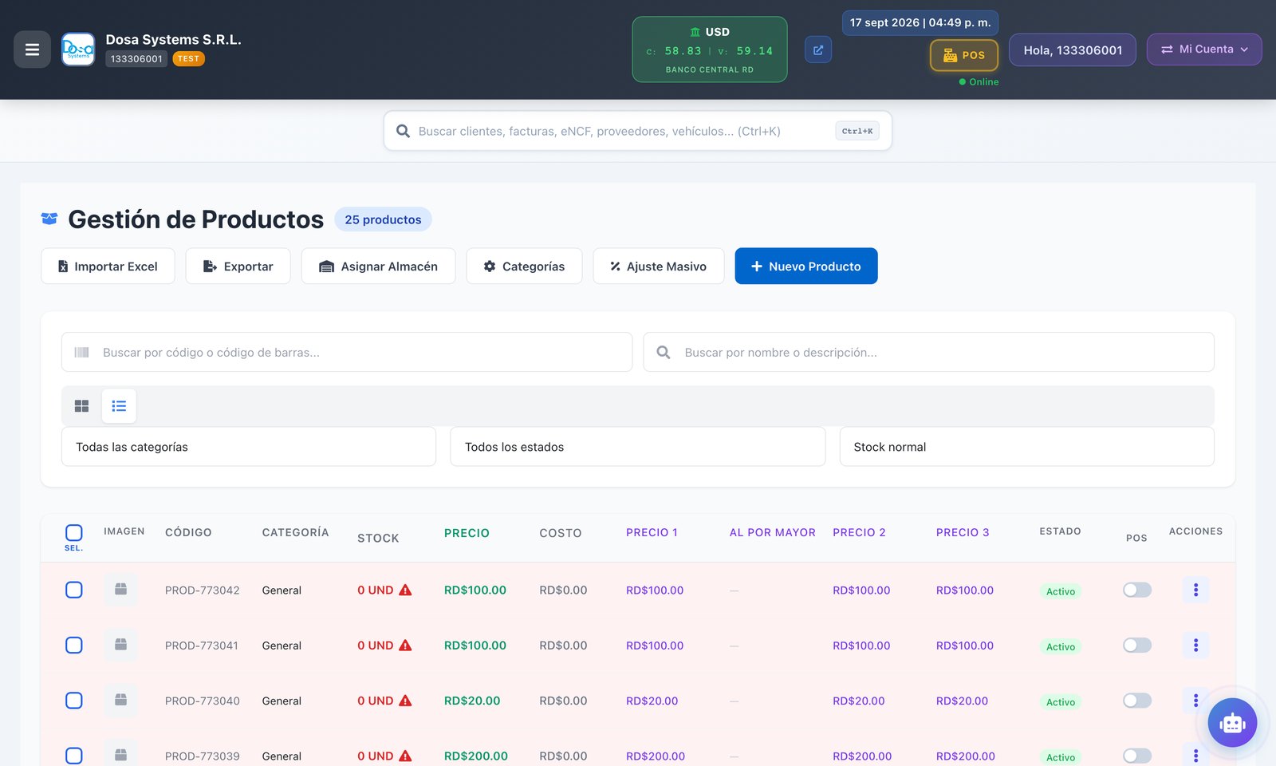The height and width of the screenshot is (766, 1276).
Task: Click the 133306001 company ID badge
Action: (x=136, y=58)
